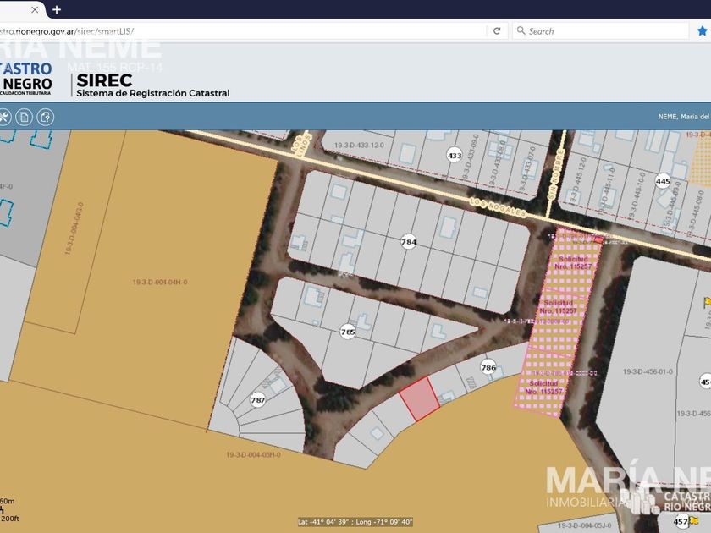
Task: Click the block 445 circle marker
Action: [663, 181]
